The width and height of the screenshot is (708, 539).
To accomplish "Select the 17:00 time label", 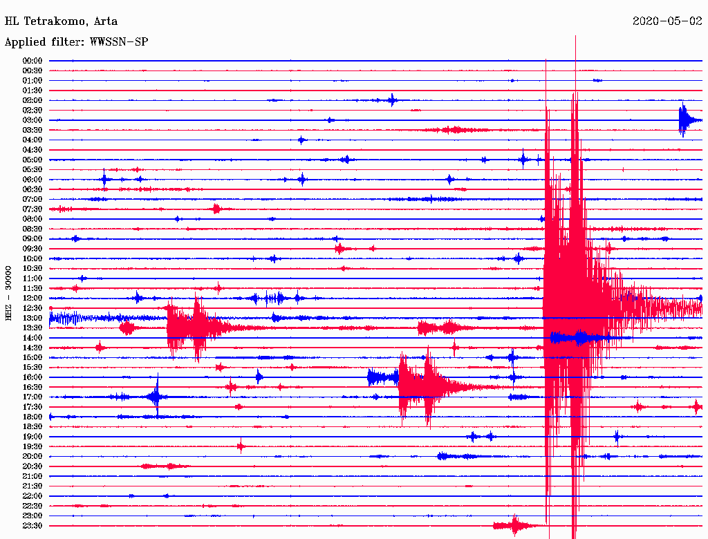I will click(32, 397).
